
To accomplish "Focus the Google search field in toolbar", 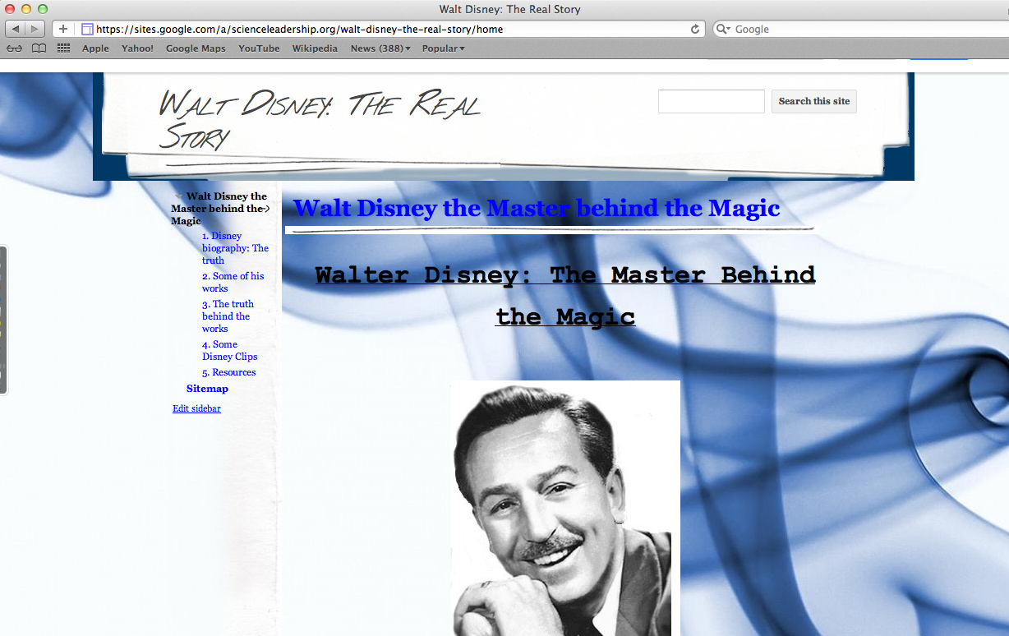I will pos(863,29).
